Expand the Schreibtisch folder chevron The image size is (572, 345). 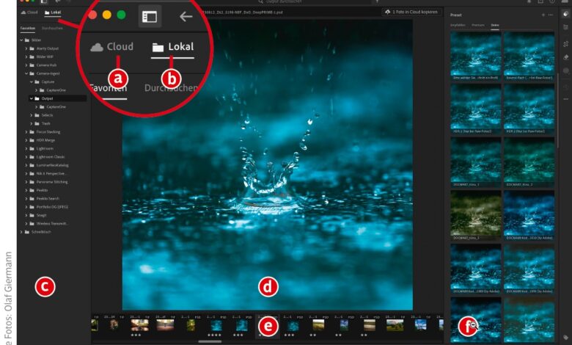[21, 232]
